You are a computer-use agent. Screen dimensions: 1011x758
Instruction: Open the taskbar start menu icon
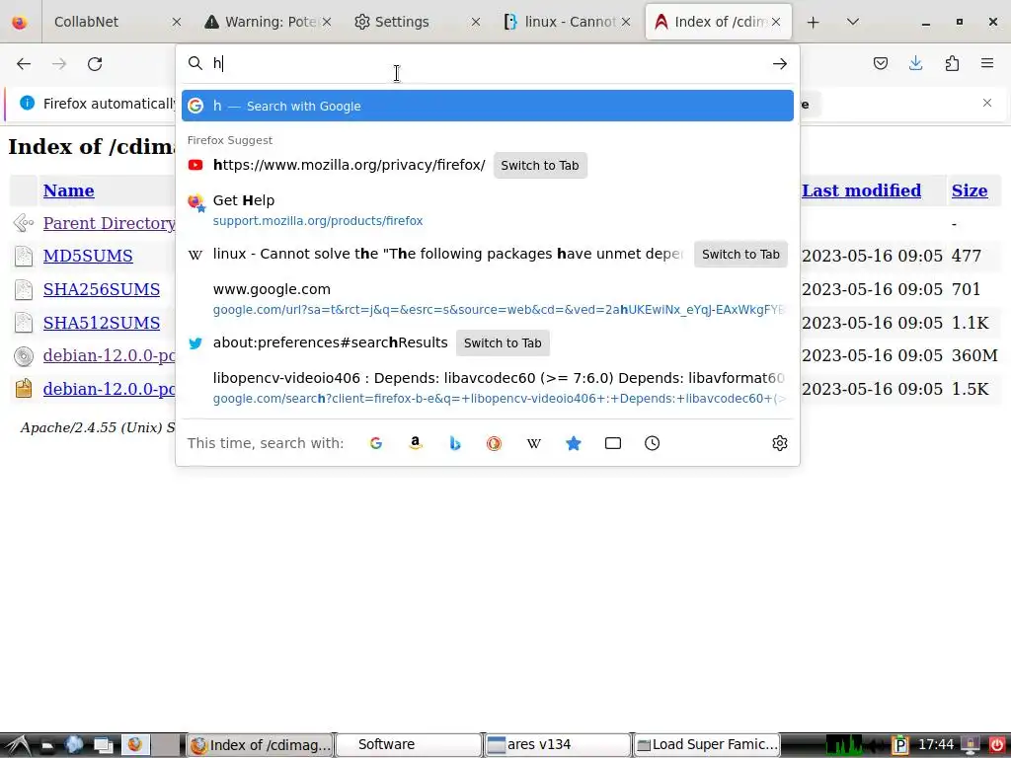click(16, 745)
